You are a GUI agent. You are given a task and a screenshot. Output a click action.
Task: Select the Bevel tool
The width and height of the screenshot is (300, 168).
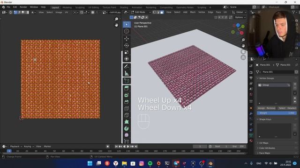(127, 102)
